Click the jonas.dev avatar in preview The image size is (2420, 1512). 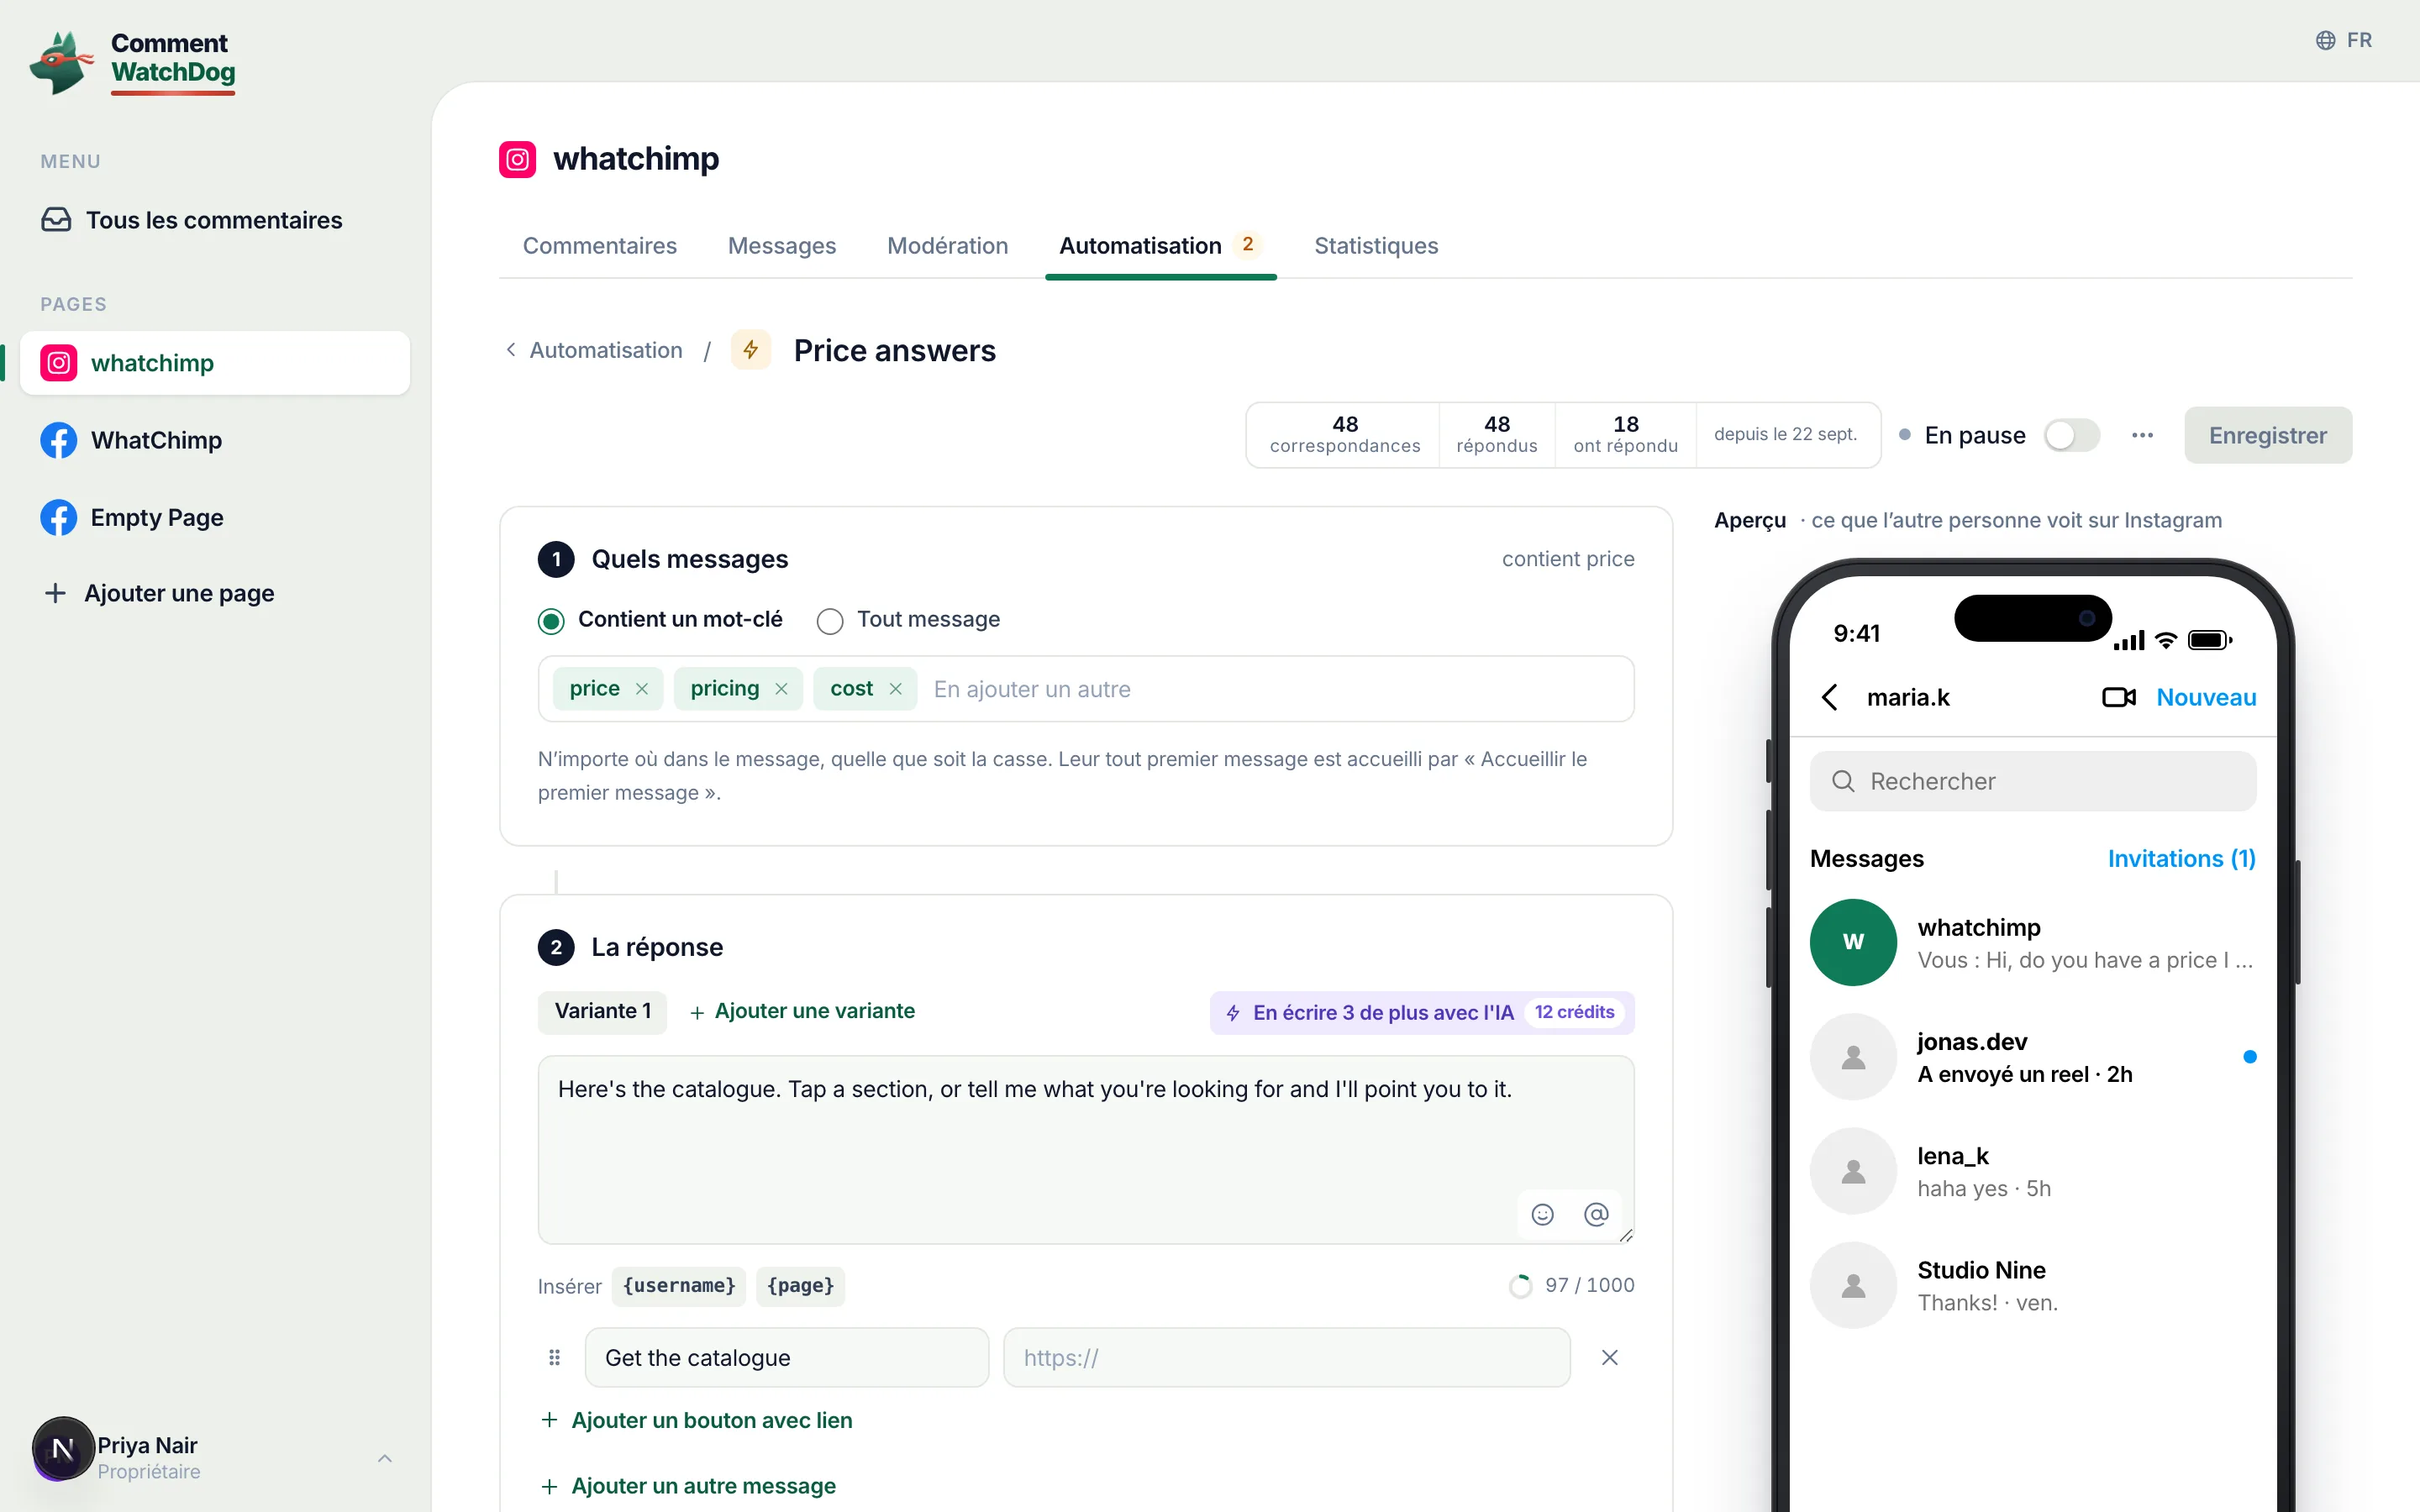1853,1057
